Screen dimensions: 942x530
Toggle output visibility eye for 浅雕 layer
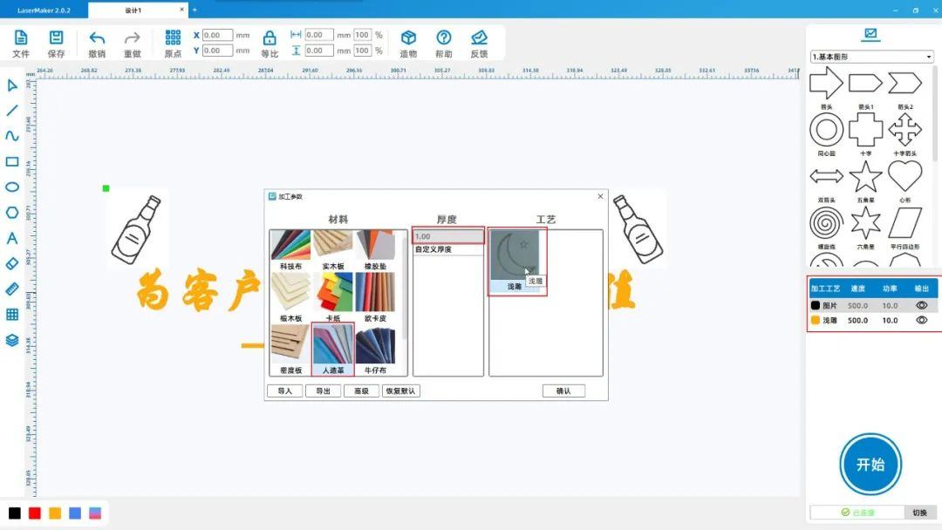921,320
